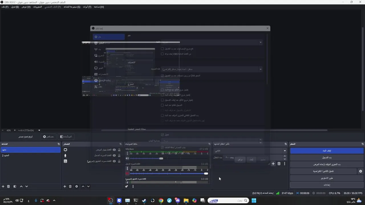The image size is (365, 205).
Task: Click the blue stop streaming button
Action: [327, 151]
